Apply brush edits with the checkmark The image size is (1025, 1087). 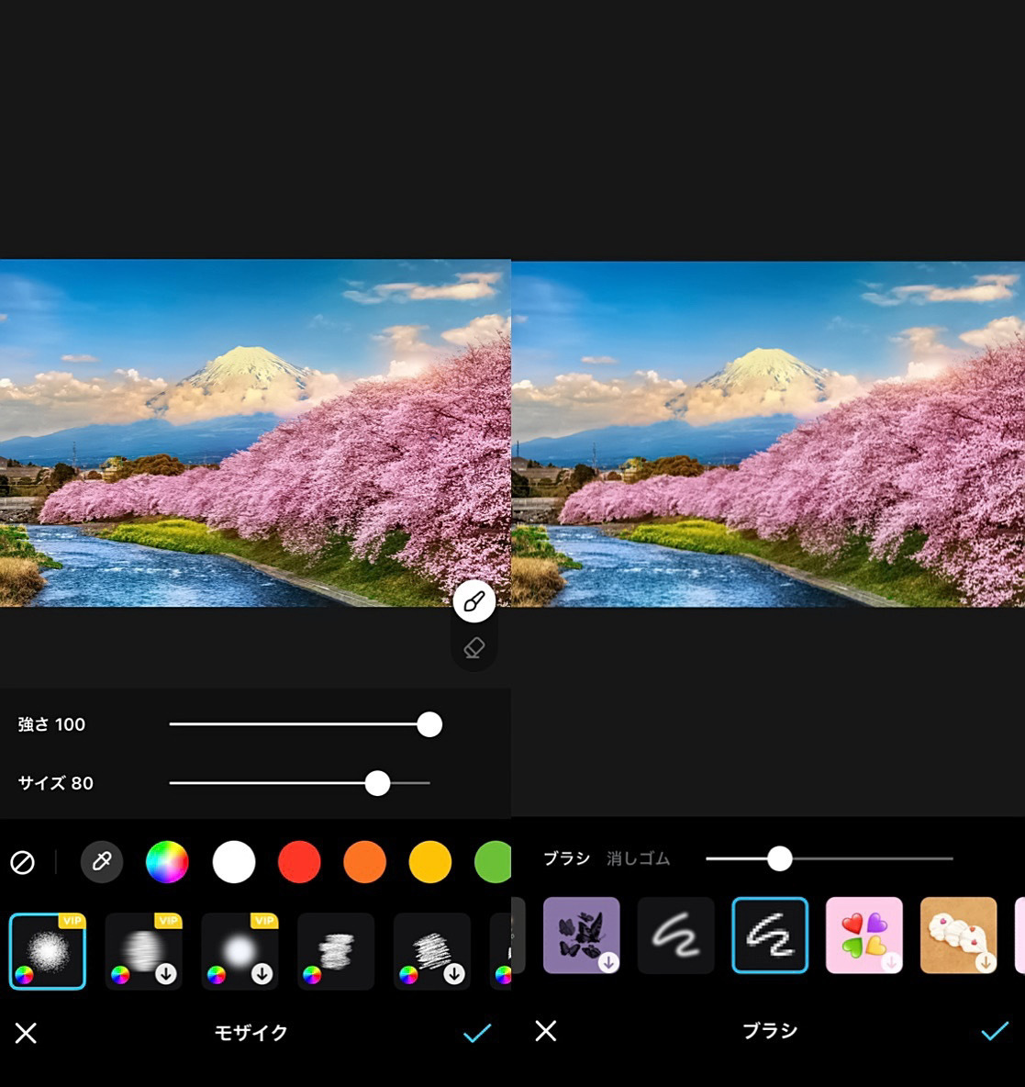click(x=995, y=1031)
